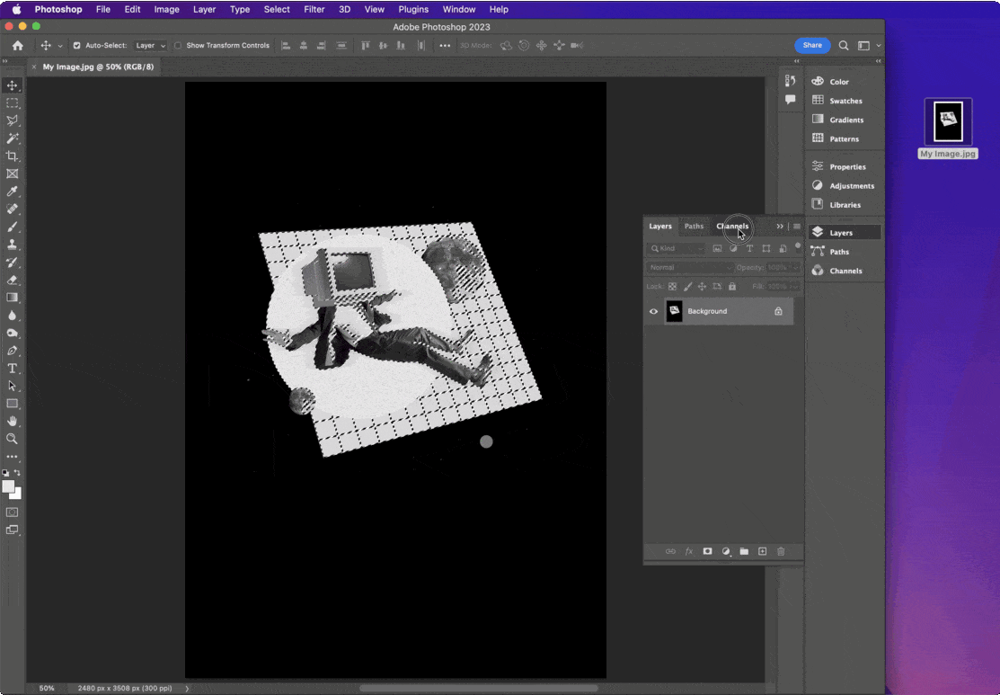Screen dimensions: 1000x695
Task: Swap foreground and background colors
Action: tap(17, 473)
